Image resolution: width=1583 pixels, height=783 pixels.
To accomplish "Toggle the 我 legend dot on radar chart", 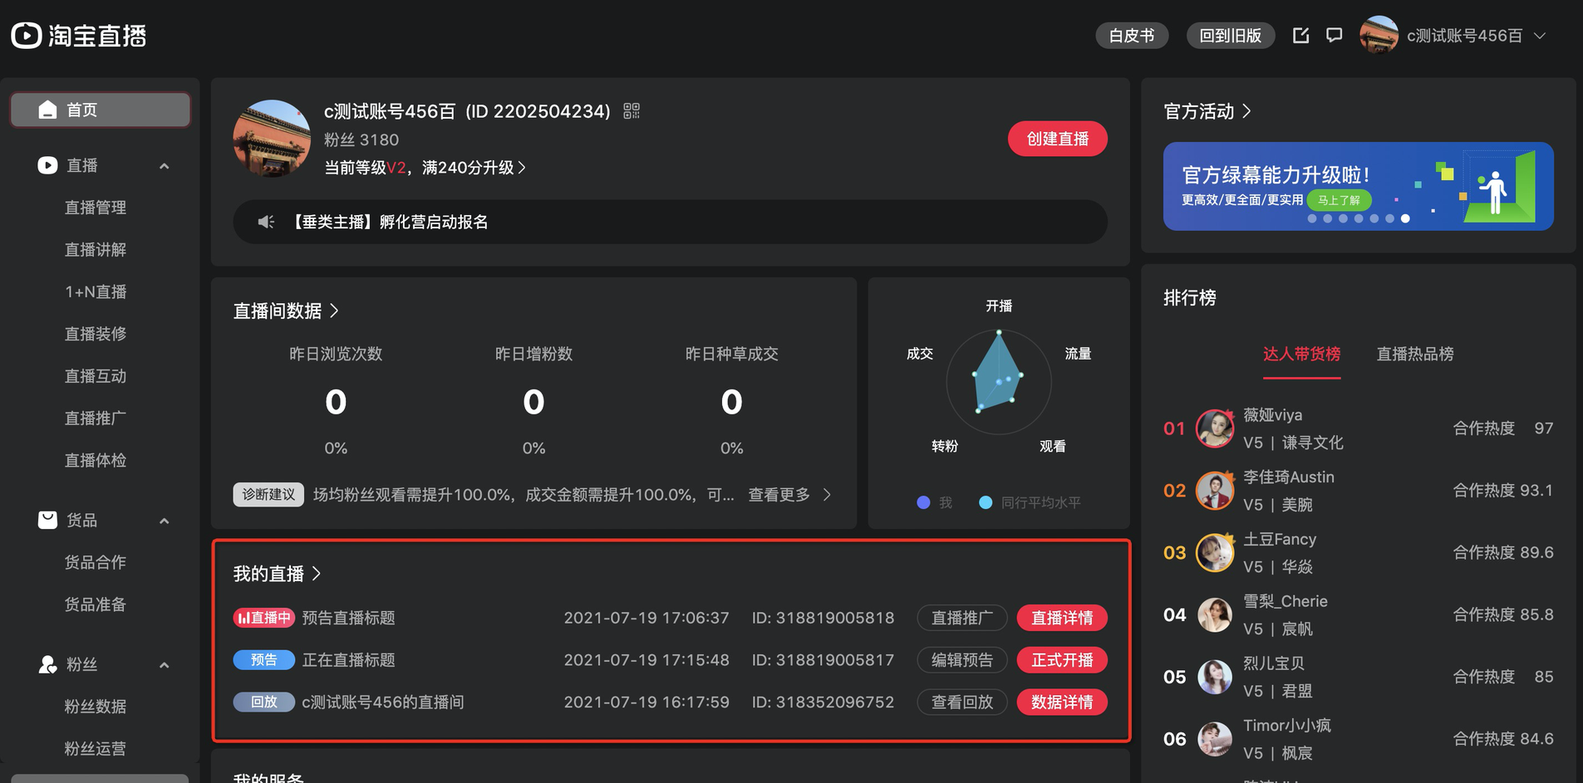I will (x=923, y=502).
